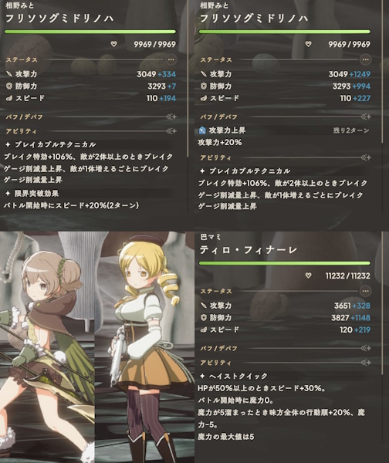Expand バフ/デバフ section in top-left panel

[171, 117]
